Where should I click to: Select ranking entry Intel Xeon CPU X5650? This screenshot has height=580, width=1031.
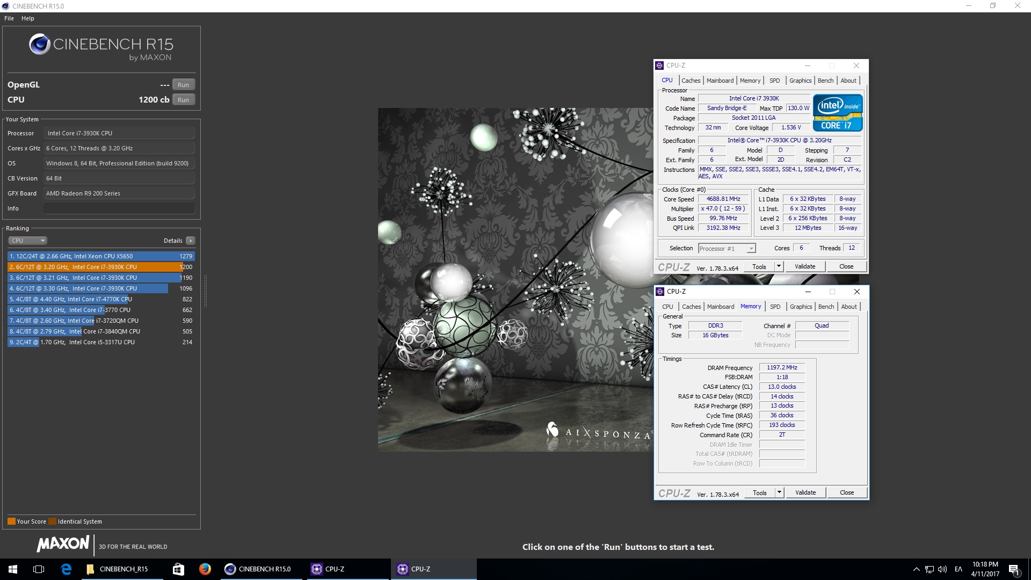coord(101,256)
